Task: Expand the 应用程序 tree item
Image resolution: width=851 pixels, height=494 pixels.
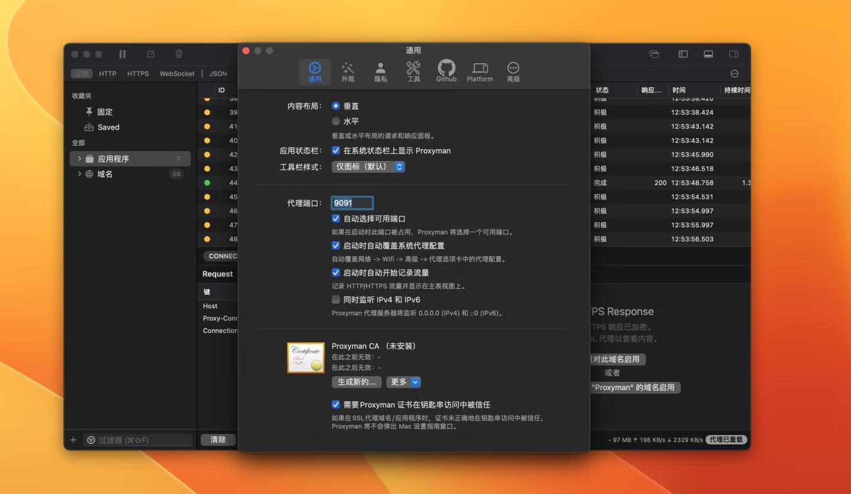Action: [x=80, y=159]
